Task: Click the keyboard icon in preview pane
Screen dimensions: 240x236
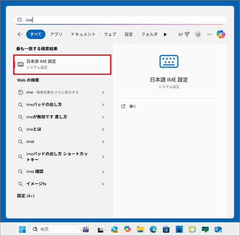Action: coord(169,61)
